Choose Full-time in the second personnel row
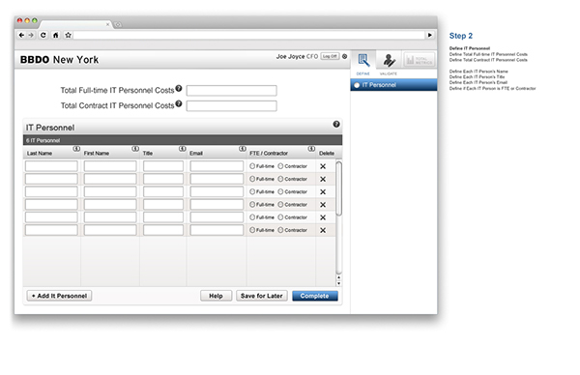The height and width of the screenshot is (375, 580). coord(252,179)
